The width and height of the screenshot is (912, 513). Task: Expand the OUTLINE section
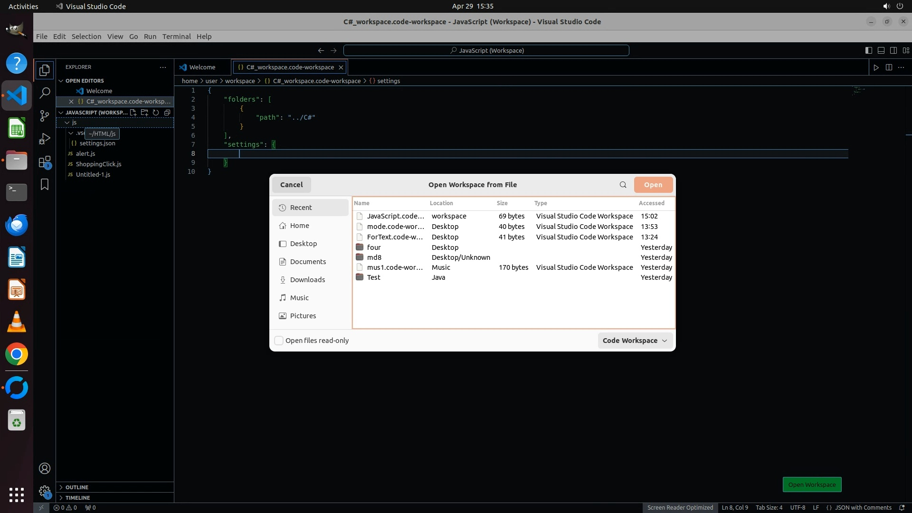coord(76,487)
